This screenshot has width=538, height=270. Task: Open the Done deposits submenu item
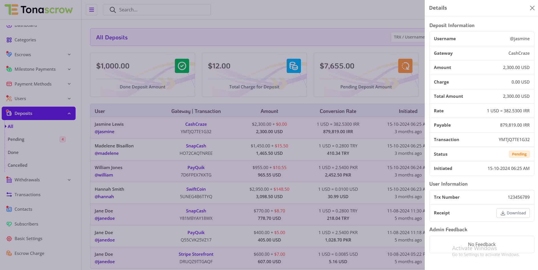click(x=13, y=153)
